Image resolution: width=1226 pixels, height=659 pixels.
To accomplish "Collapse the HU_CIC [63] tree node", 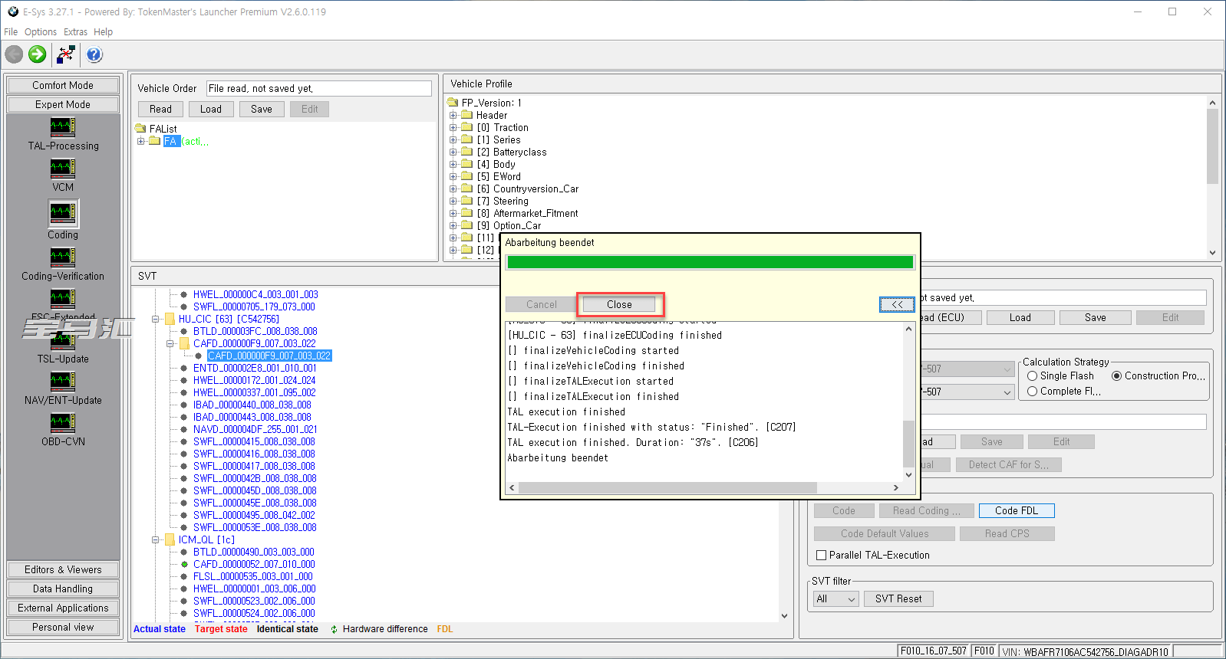I will coord(156,320).
